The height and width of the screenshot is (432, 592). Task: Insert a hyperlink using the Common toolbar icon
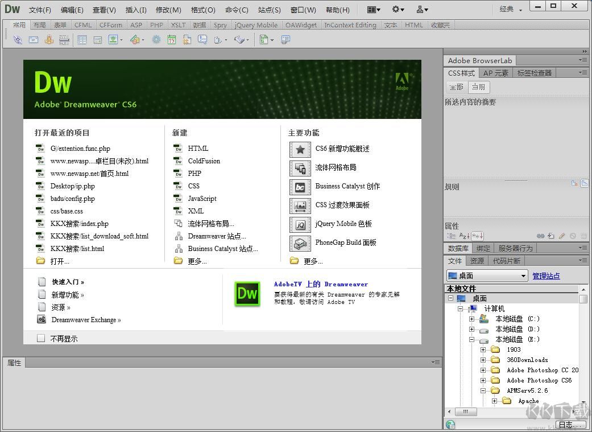(18, 40)
